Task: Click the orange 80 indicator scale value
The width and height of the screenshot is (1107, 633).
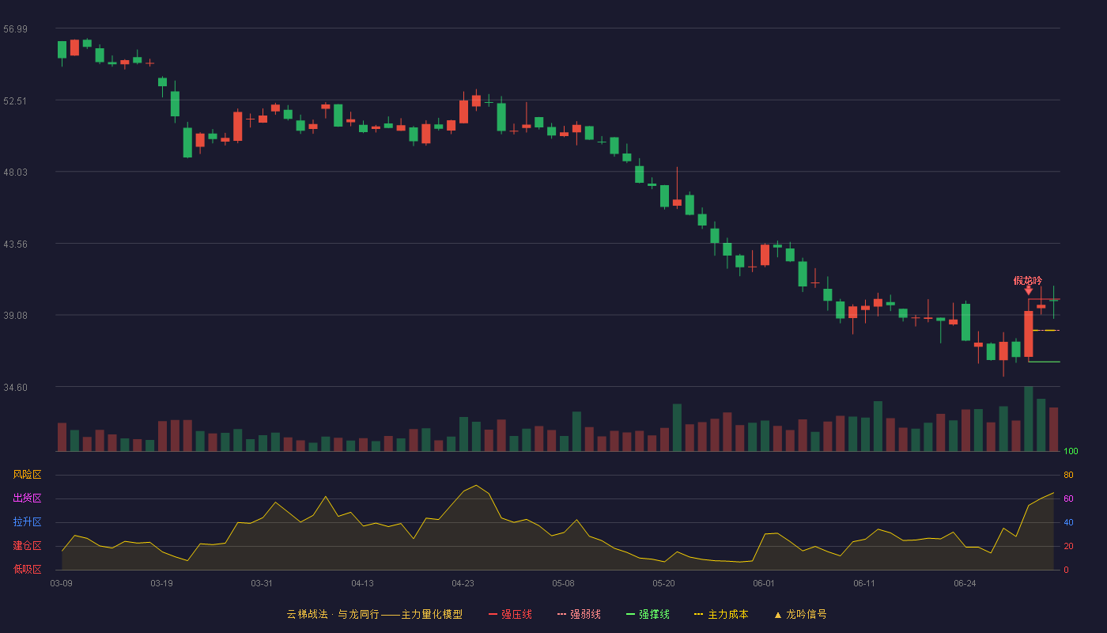Action: [x=1068, y=475]
